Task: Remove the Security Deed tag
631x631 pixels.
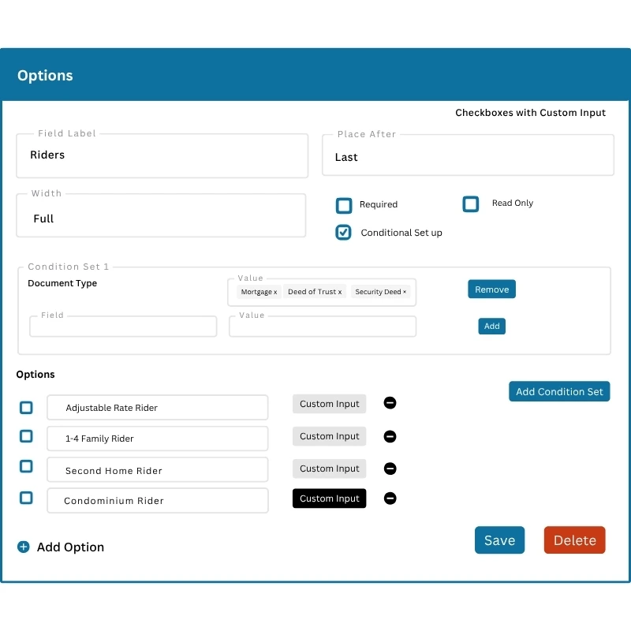Action: [404, 292]
